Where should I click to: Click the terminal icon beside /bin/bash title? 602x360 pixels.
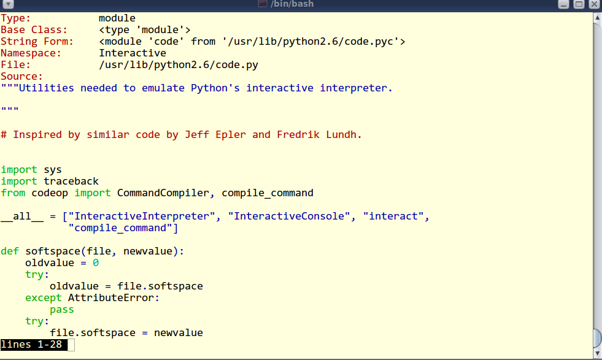(262, 4)
